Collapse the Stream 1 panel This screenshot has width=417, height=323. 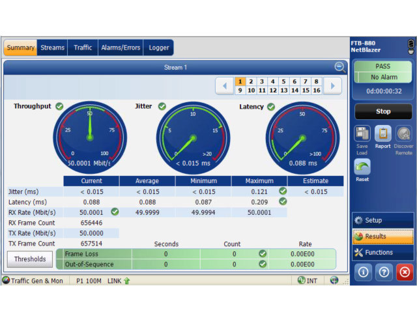click(339, 66)
